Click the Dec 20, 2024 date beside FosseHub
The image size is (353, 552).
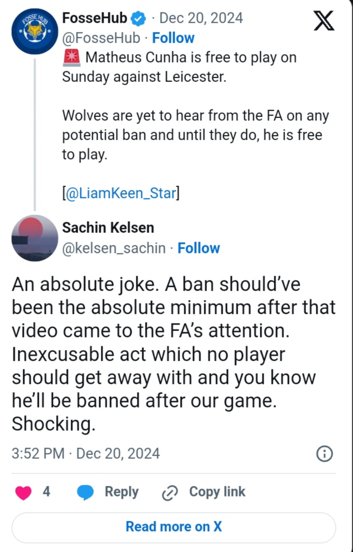201,18
